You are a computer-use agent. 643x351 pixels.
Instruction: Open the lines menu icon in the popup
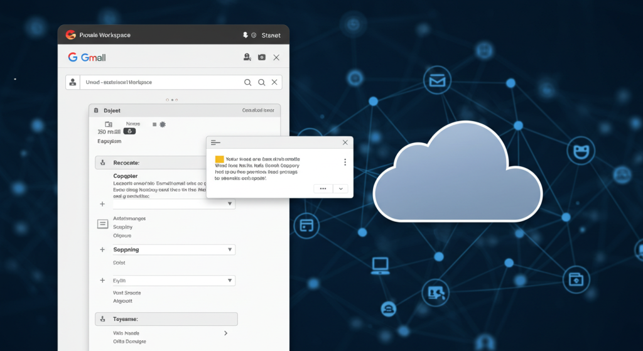click(215, 143)
